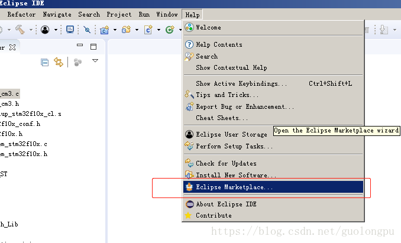The image size is (401, 243).
Task: Open dropdown beside the user silhouette icon
Action: pos(56,30)
